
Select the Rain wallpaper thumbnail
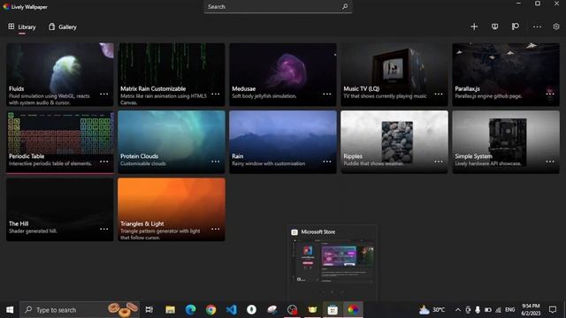(283, 141)
